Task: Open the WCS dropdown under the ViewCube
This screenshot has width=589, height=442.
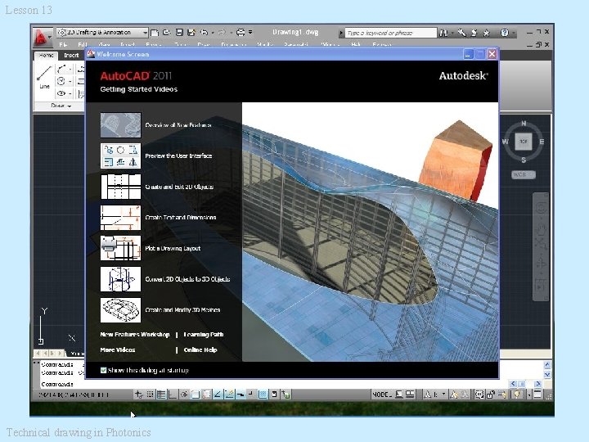Action: pos(524,174)
